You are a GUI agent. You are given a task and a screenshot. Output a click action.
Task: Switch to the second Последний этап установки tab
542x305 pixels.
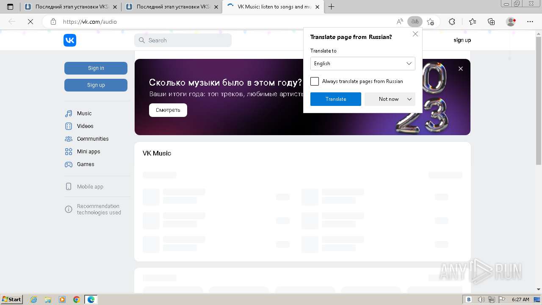[x=172, y=7]
